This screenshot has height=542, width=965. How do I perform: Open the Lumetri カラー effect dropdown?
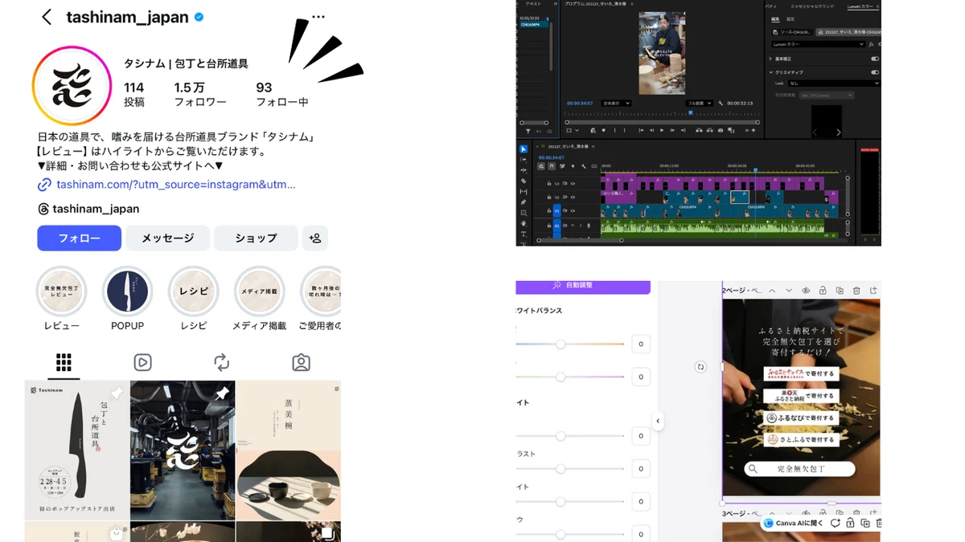(x=818, y=44)
